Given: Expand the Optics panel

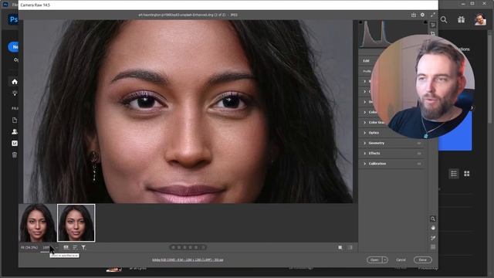Looking at the screenshot, I should coord(365,133).
